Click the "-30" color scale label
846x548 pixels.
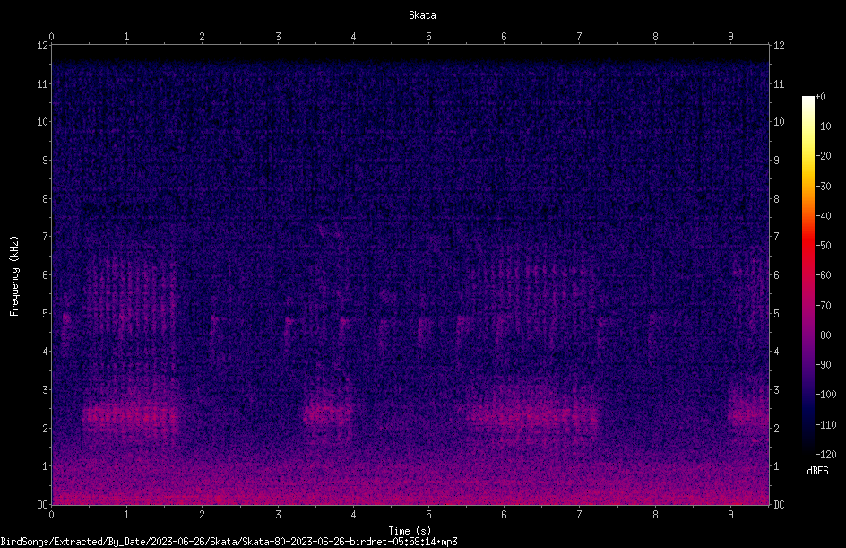[824, 187]
